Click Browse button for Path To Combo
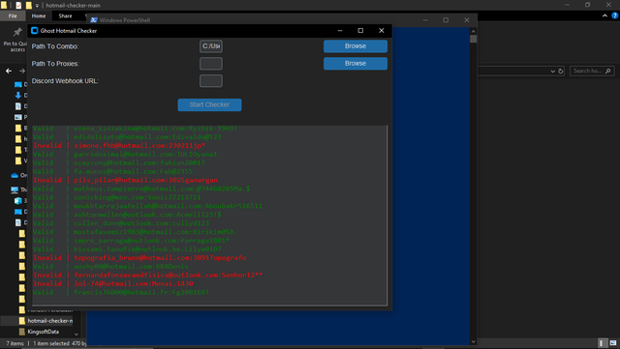 (x=356, y=46)
